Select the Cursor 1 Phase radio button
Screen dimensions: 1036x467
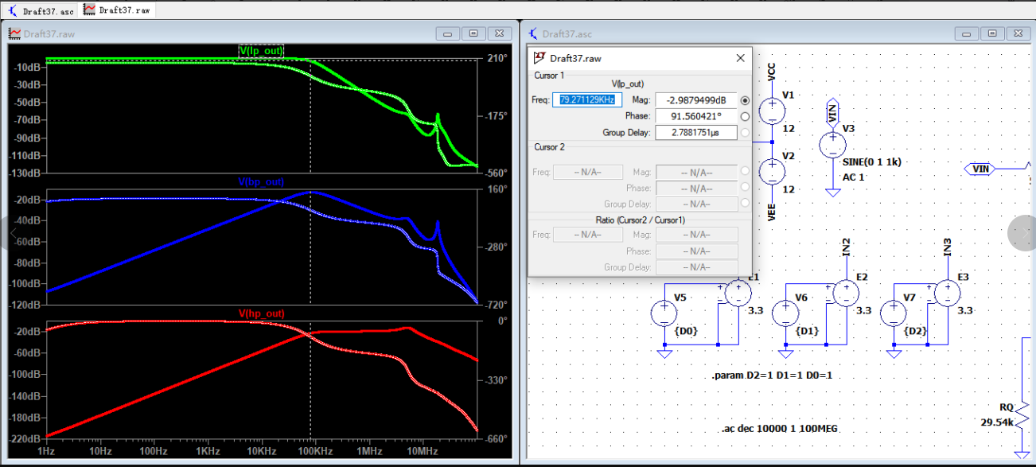(745, 116)
